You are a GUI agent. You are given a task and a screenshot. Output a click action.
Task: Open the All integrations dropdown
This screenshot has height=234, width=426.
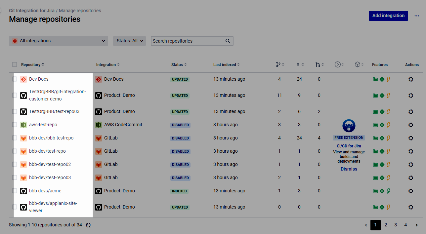point(59,41)
